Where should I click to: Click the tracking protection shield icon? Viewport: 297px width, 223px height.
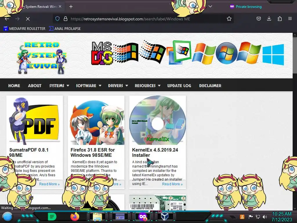click(x=57, y=19)
